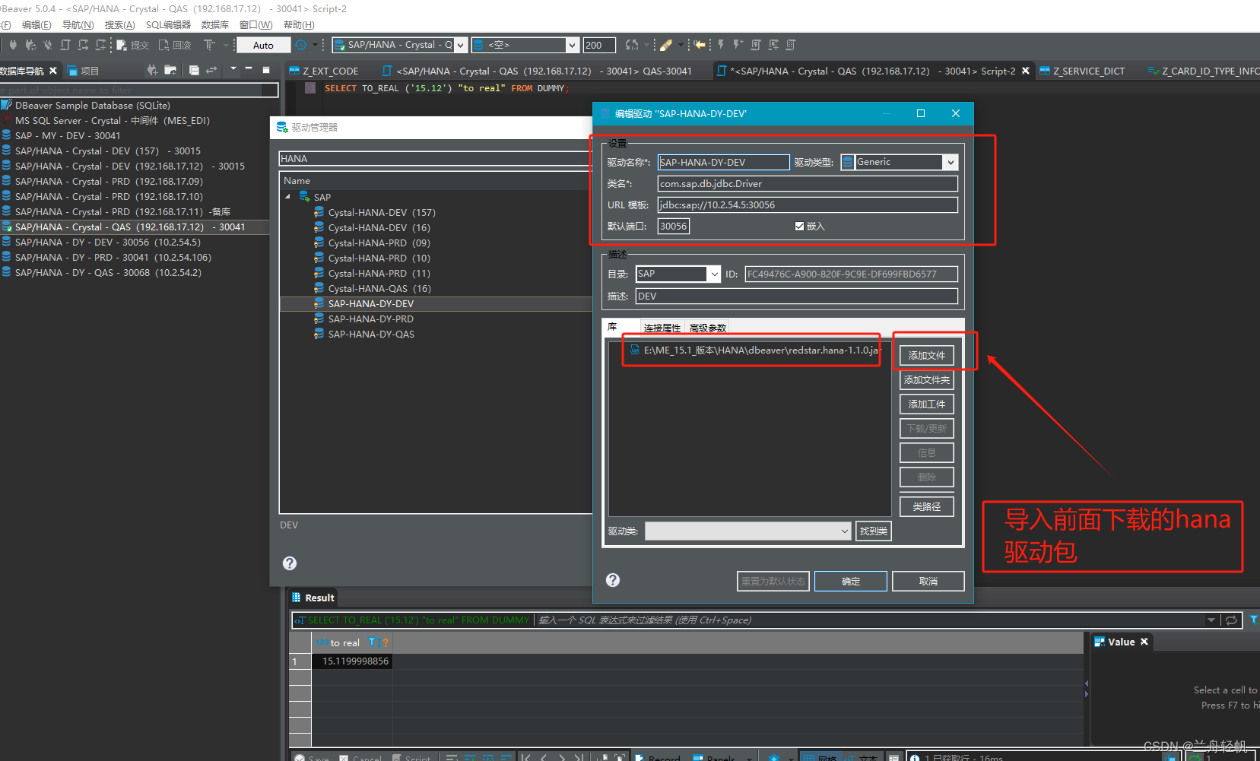Click the yellow back-arrow toolbar icon
Screen dimensions: 1260x761
coord(700,45)
